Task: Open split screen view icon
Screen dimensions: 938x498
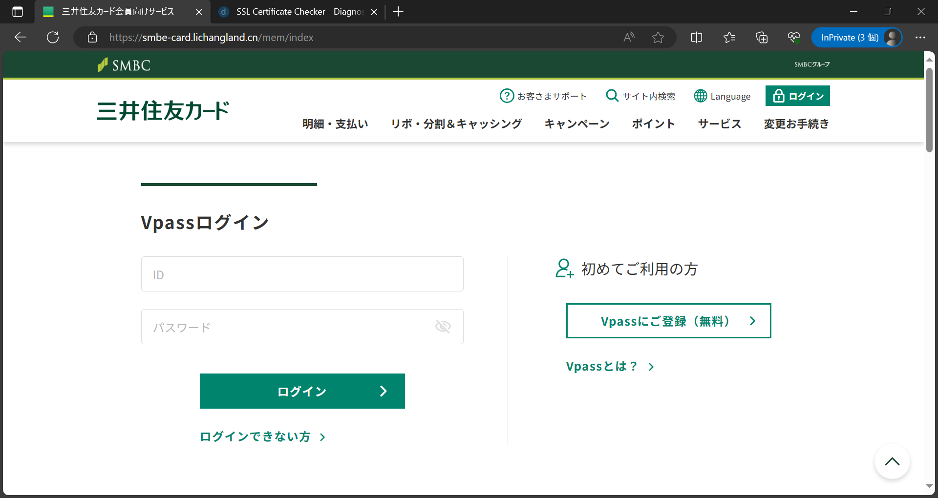Action: pyautogui.click(x=697, y=38)
